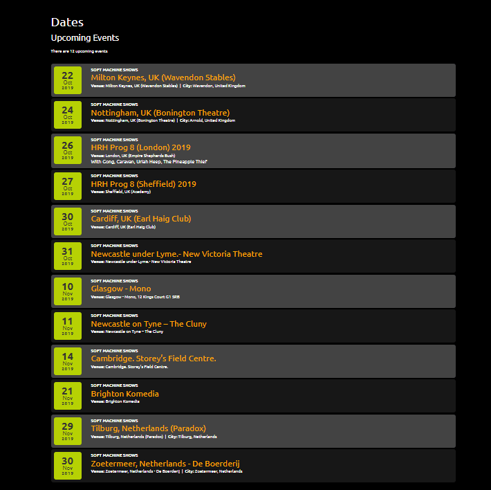Select the 26 Oct 2019 date badge
Viewport: 491px width, 490px height.
[x=68, y=149]
